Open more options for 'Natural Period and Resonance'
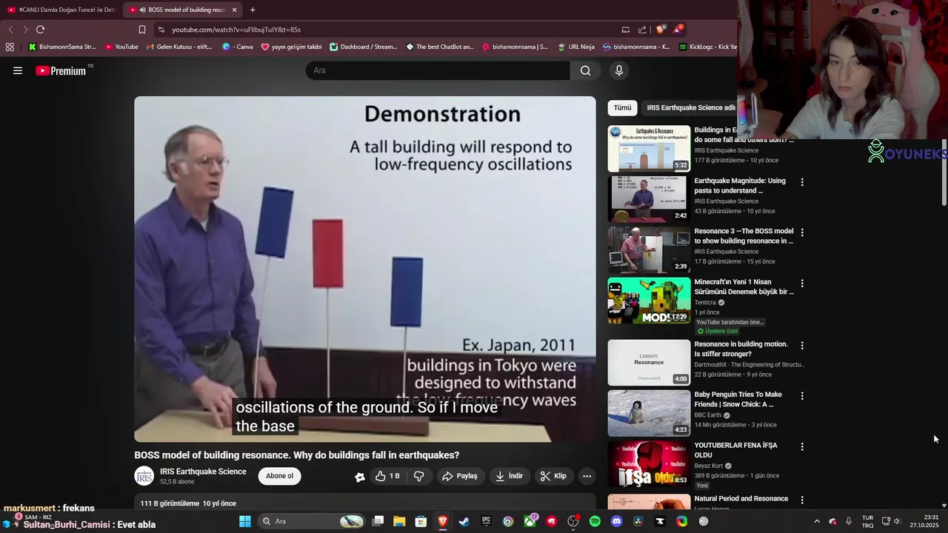The height and width of the screenshot is (533, 948). point(801,500)
